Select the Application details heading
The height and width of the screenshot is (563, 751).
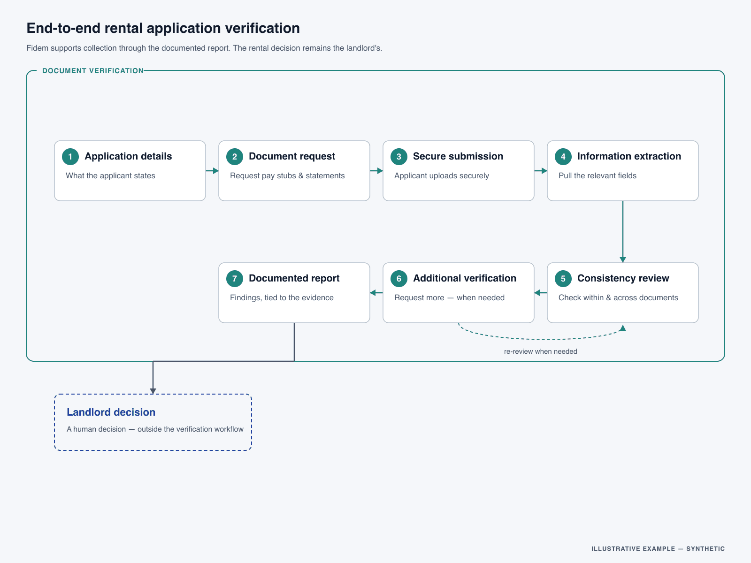click(128, 156)
